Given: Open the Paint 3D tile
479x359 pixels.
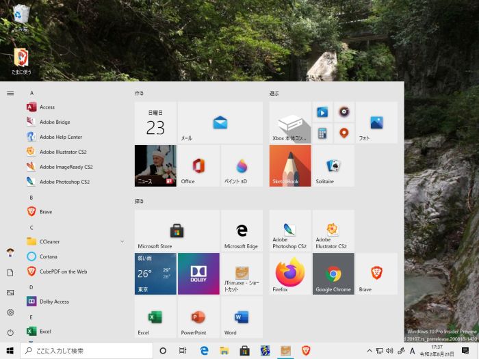Looking at the screenshot, I should 241,165.
